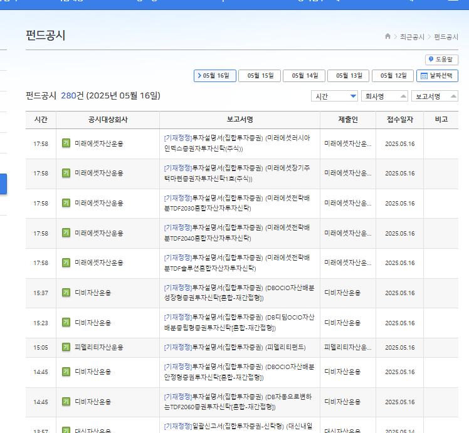Image resolution: width=469 pixels, height=433 pixels.
Task: Click the green 기 icon in 피델리티자산운용 row
Action: [66, 347]
